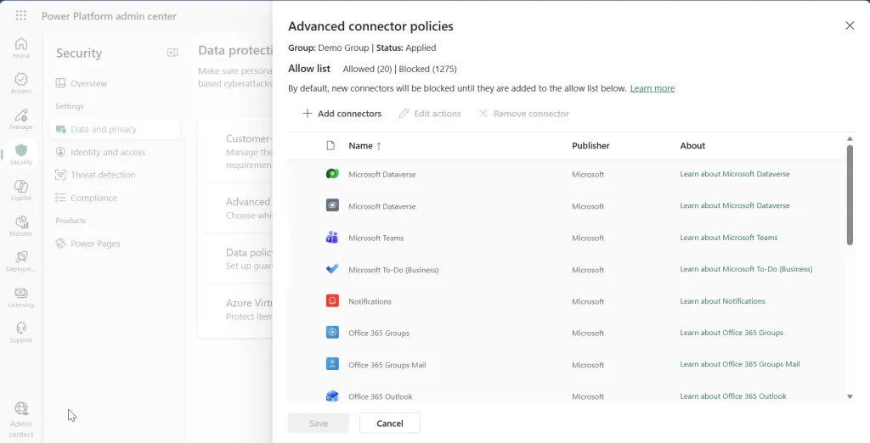870x443 pixels.
Task: Select the Microsoft To-Do (Business) row name
Action: pos(393,270)
